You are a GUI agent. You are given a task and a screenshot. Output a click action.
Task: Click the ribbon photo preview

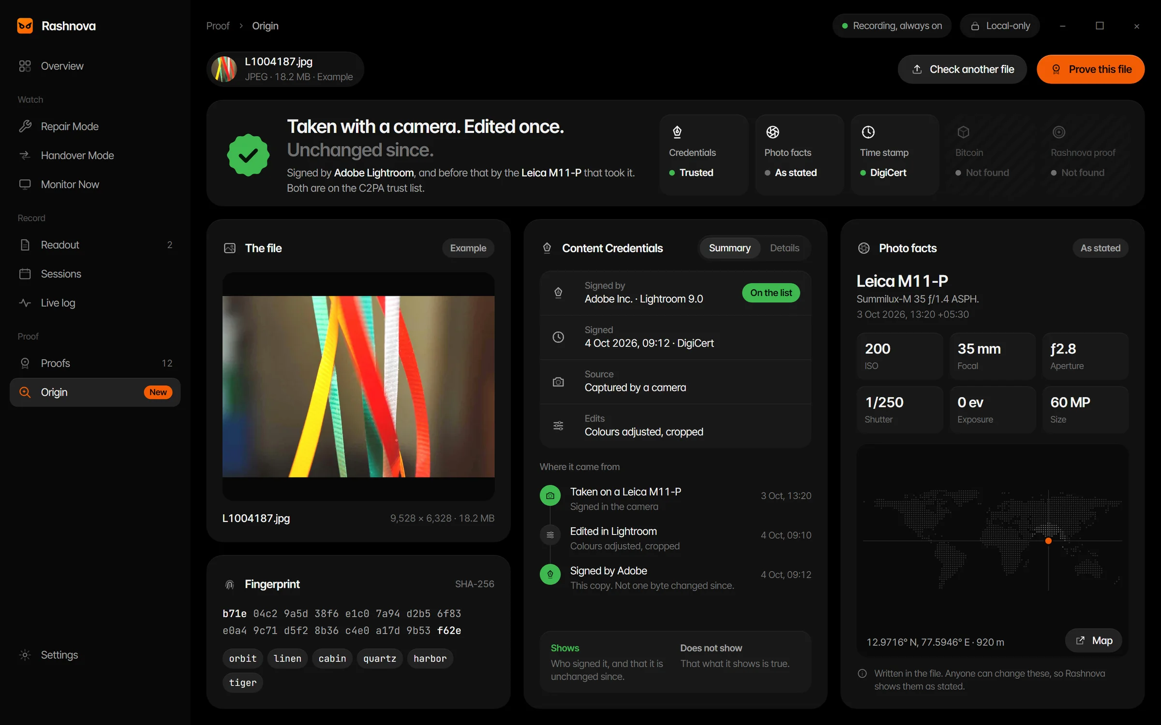click(x=358, y=387)
